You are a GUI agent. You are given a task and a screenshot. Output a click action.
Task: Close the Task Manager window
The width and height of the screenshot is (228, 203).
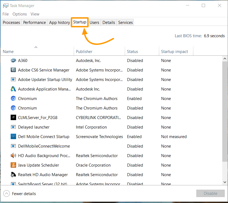220,5
